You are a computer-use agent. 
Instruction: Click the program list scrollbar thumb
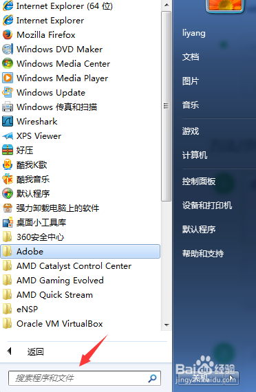(x=166, y=106)
